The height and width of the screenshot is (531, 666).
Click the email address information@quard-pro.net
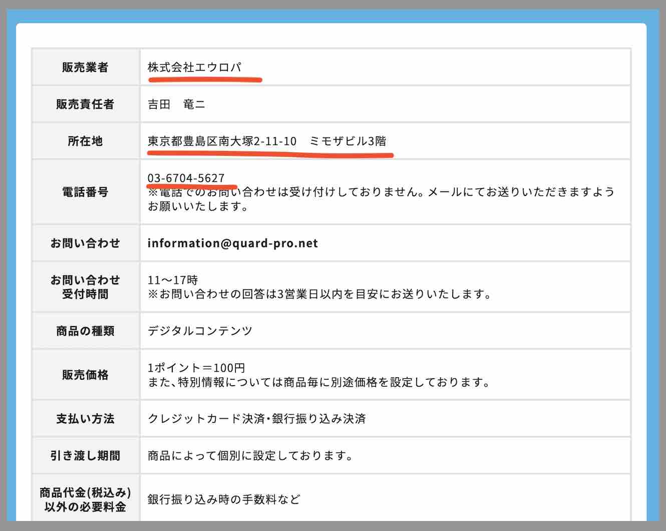click(x=232, y=243)
